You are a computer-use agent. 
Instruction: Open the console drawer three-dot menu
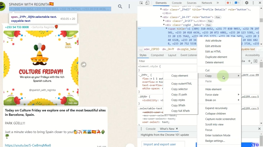141,129
